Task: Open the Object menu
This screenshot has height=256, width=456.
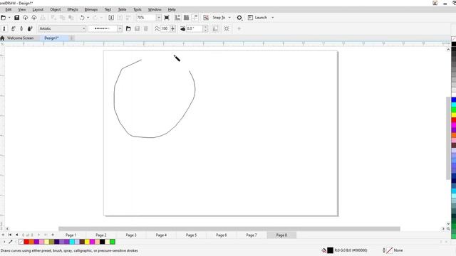Action: [56, 9]
